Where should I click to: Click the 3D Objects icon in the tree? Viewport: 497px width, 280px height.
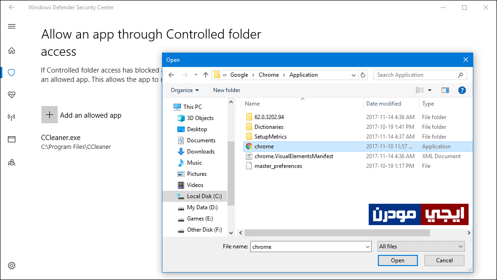click(x=181, y=118)
